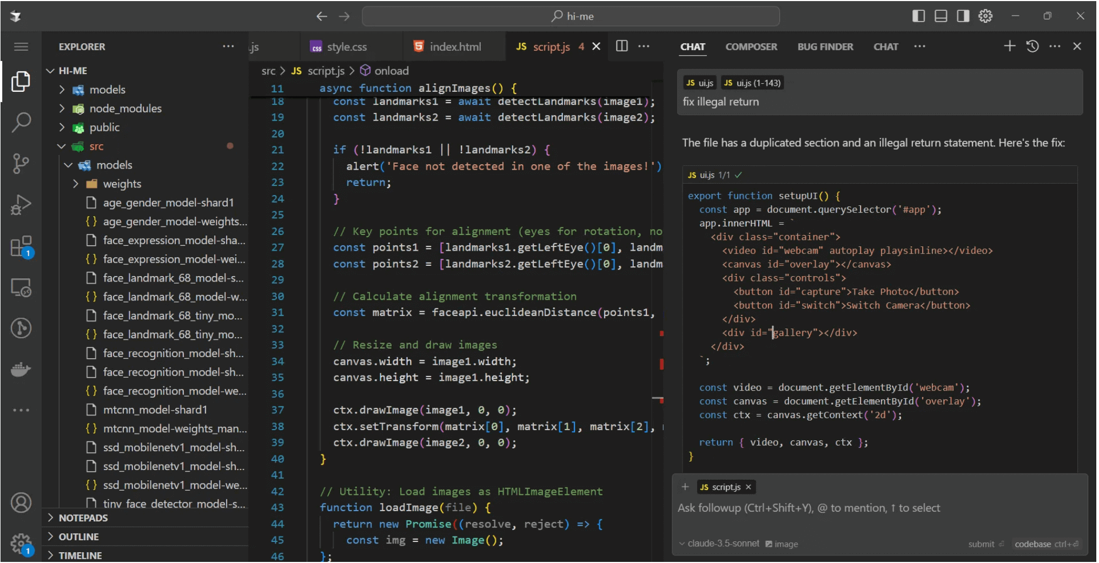Open the Git graph icon in activity bar
The width and height of the screenshot is (1099, 563).
point(21,329)
